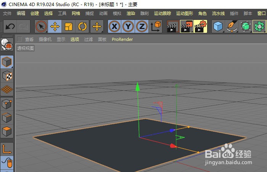Open the 脚本 menu
This screenshot has width=267, height=172.
pyautogui.click(x=248, y=13)
